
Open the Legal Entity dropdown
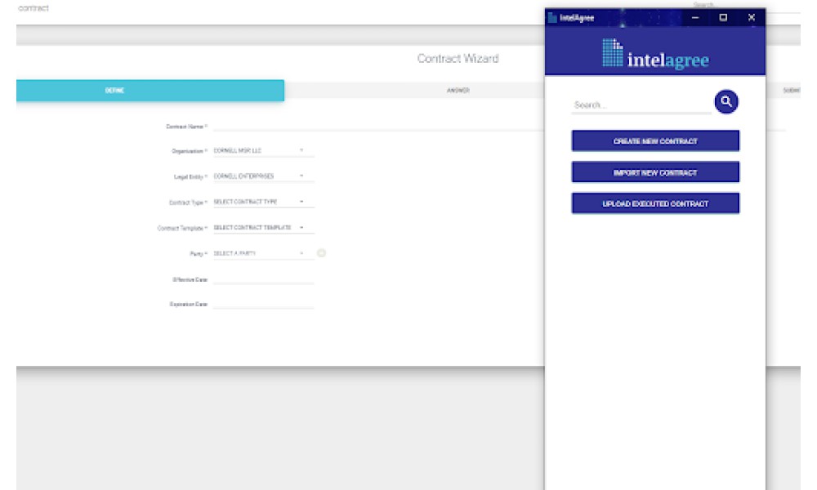coord(263,176)
